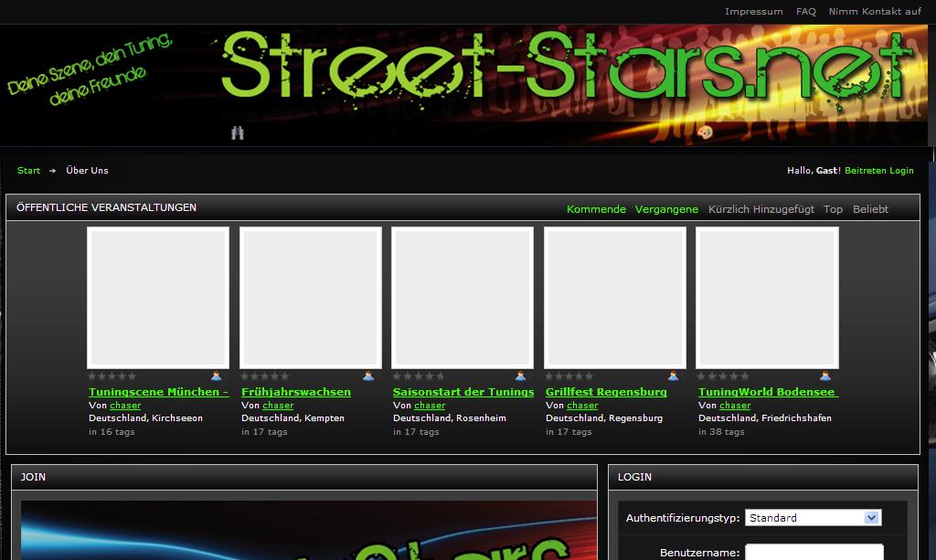936x560 pixels.
Task: Click the Frühjahrswachsen event thumbnail
Action: [x=311, y=298]
